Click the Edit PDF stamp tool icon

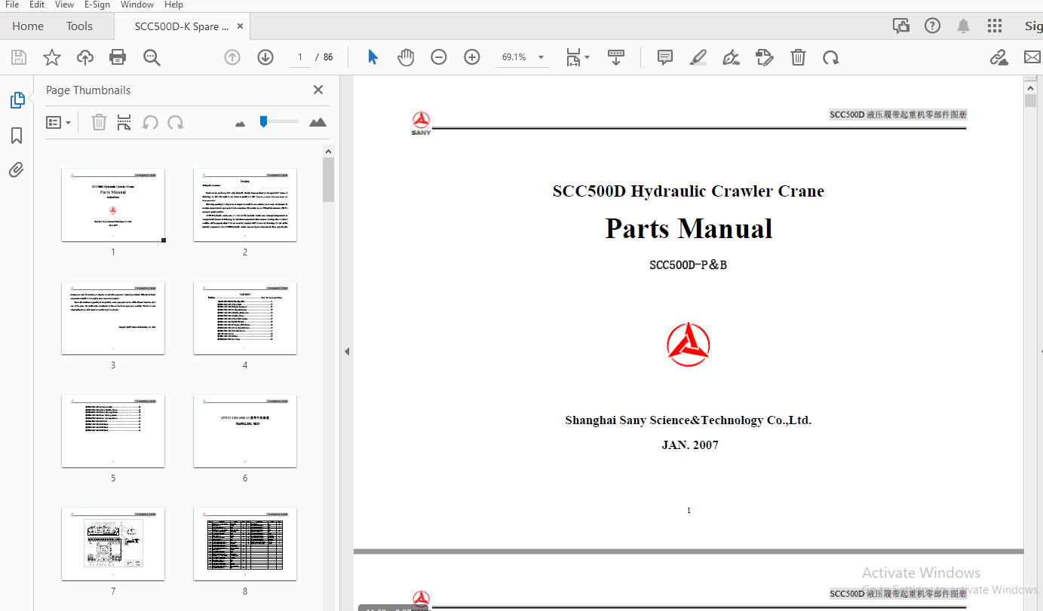765,57
